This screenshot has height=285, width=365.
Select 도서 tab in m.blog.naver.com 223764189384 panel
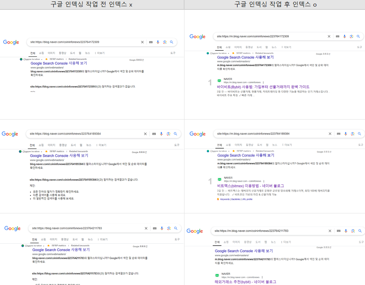click(x=260, y=145)
